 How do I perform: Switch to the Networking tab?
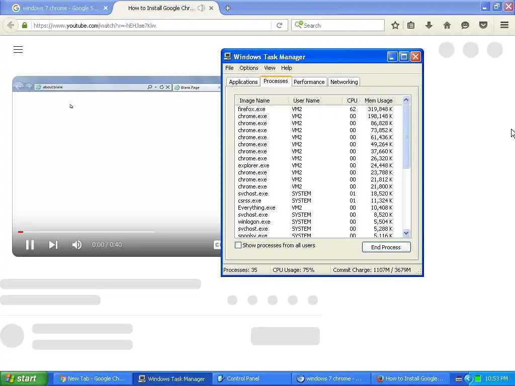coord(344,82)
